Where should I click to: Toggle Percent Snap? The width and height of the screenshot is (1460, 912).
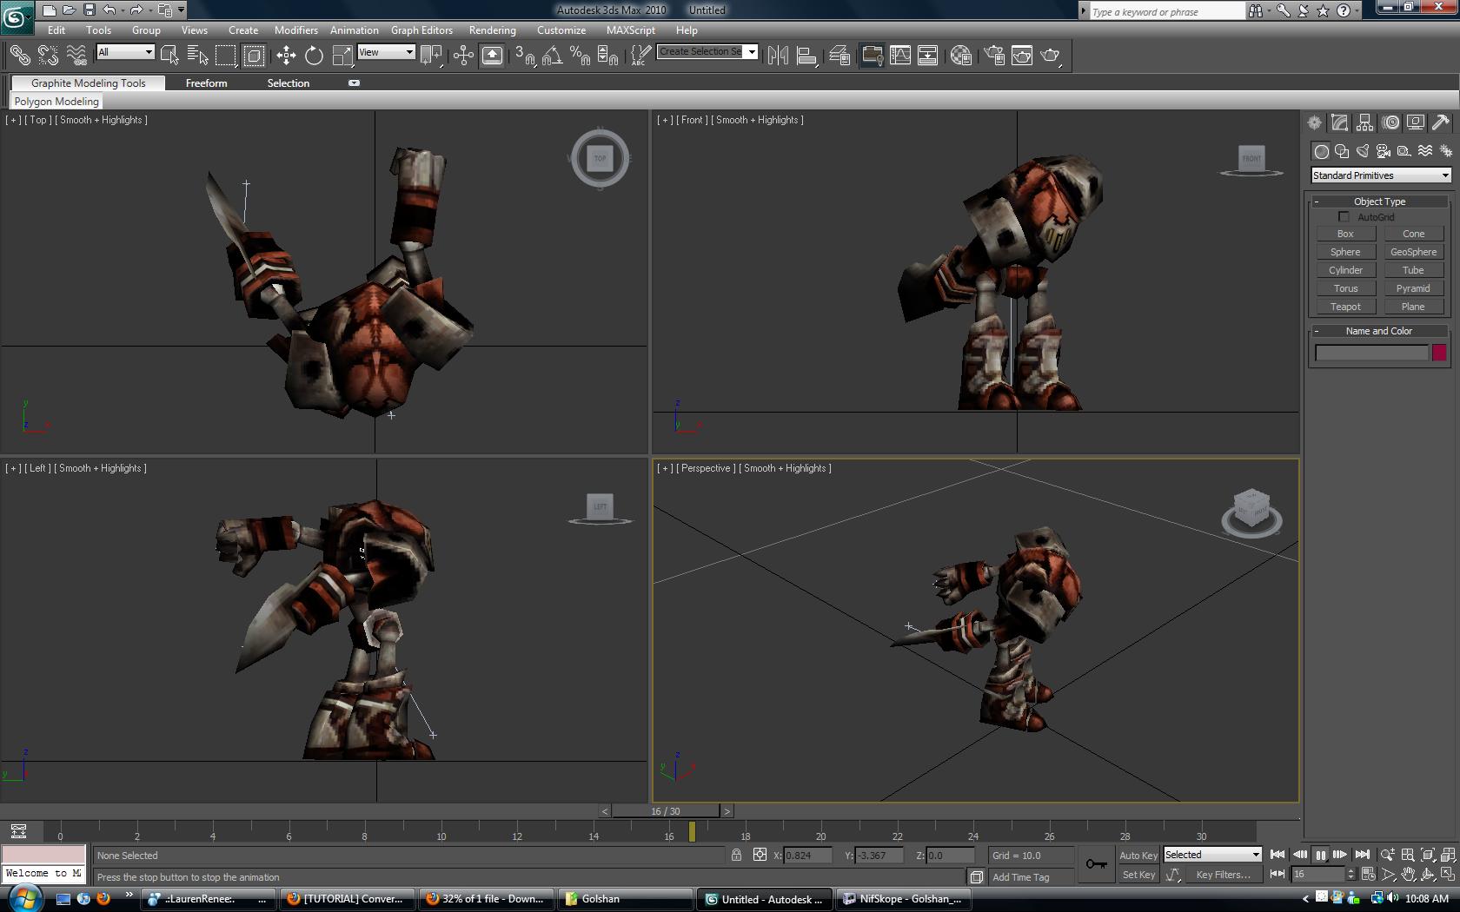pos(580,56)
